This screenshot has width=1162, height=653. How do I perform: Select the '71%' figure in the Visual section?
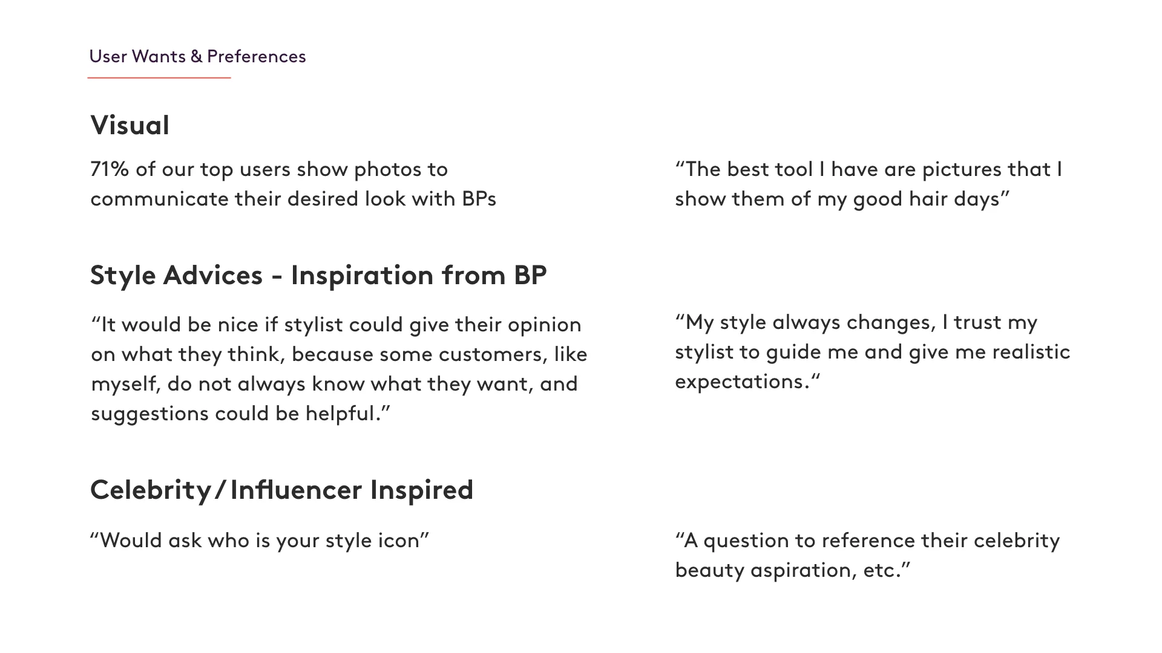pos(110,169)
